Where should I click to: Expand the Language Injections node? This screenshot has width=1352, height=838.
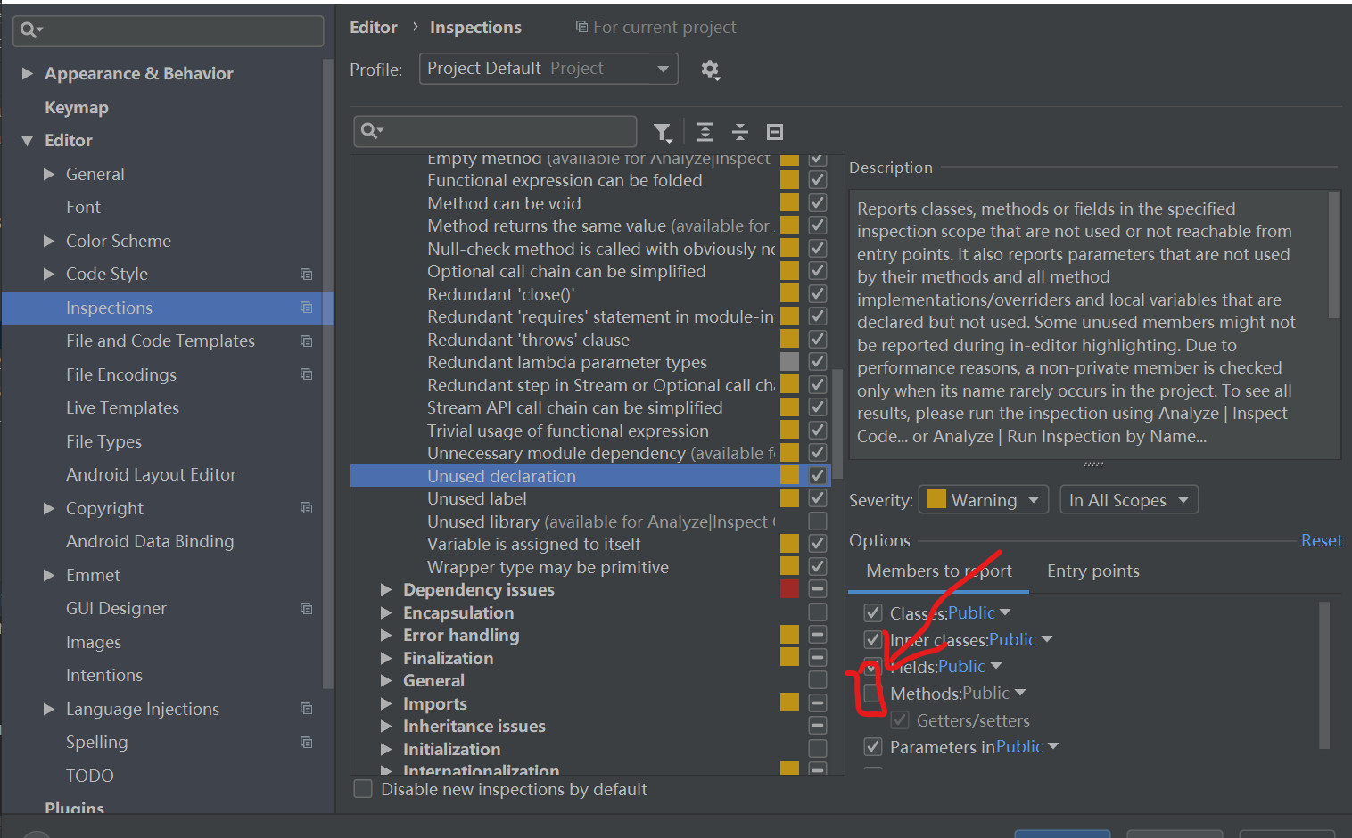coord(49,709)
